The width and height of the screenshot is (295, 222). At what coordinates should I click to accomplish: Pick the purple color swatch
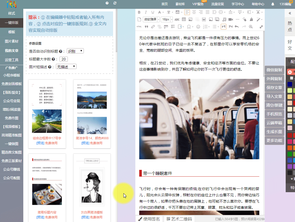click(x=290, y=166)
